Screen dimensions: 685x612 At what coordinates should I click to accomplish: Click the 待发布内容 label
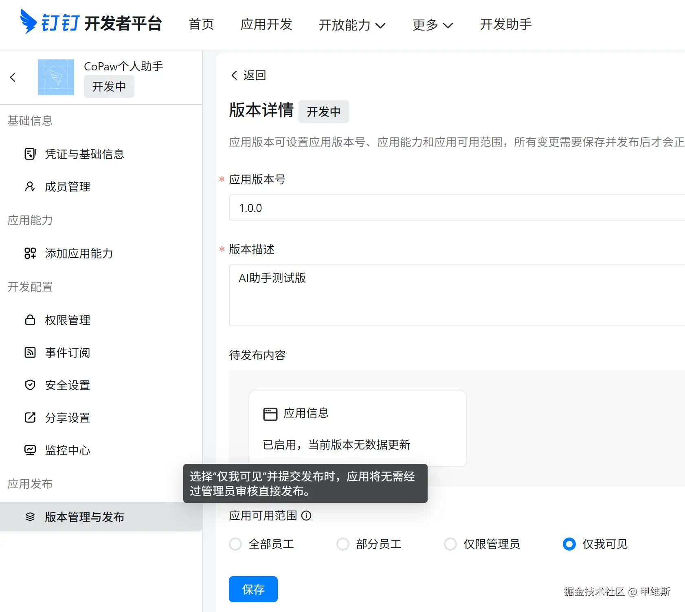(x=257, y=355)
